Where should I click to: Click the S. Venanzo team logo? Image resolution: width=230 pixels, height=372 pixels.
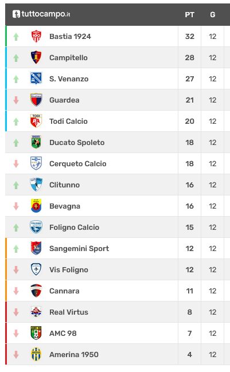[x=36, y=79]
